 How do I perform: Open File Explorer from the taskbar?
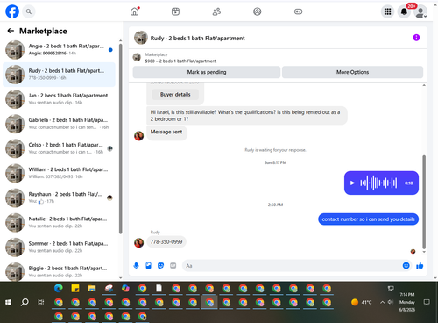coord(92,289)
